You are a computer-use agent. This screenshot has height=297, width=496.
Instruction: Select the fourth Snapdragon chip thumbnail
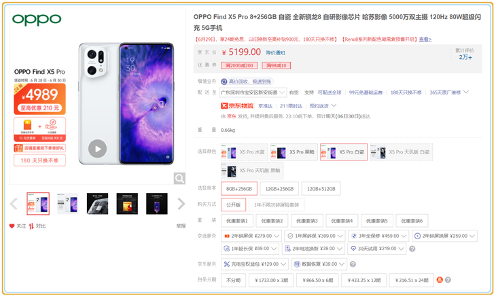(127, 204)
